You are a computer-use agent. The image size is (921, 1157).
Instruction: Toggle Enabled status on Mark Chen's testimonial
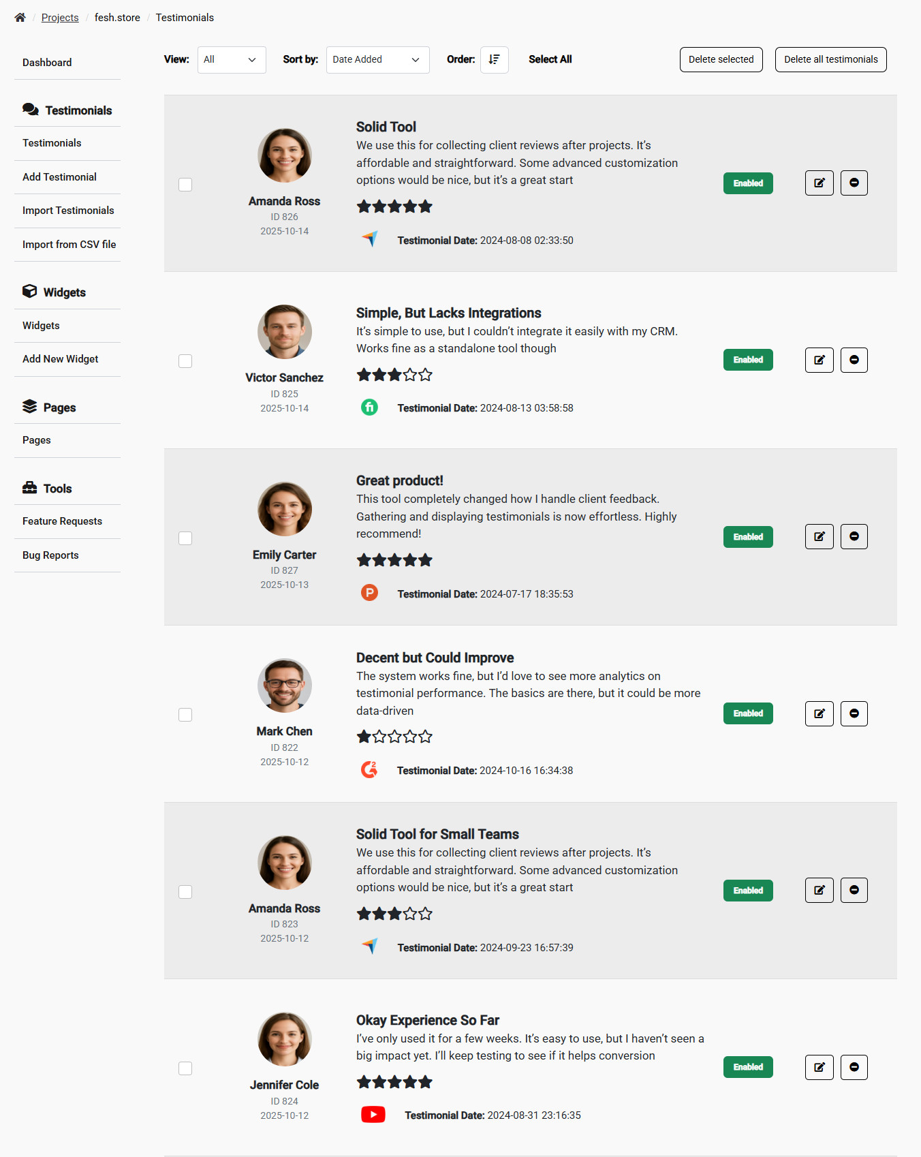tap(748, 713)
